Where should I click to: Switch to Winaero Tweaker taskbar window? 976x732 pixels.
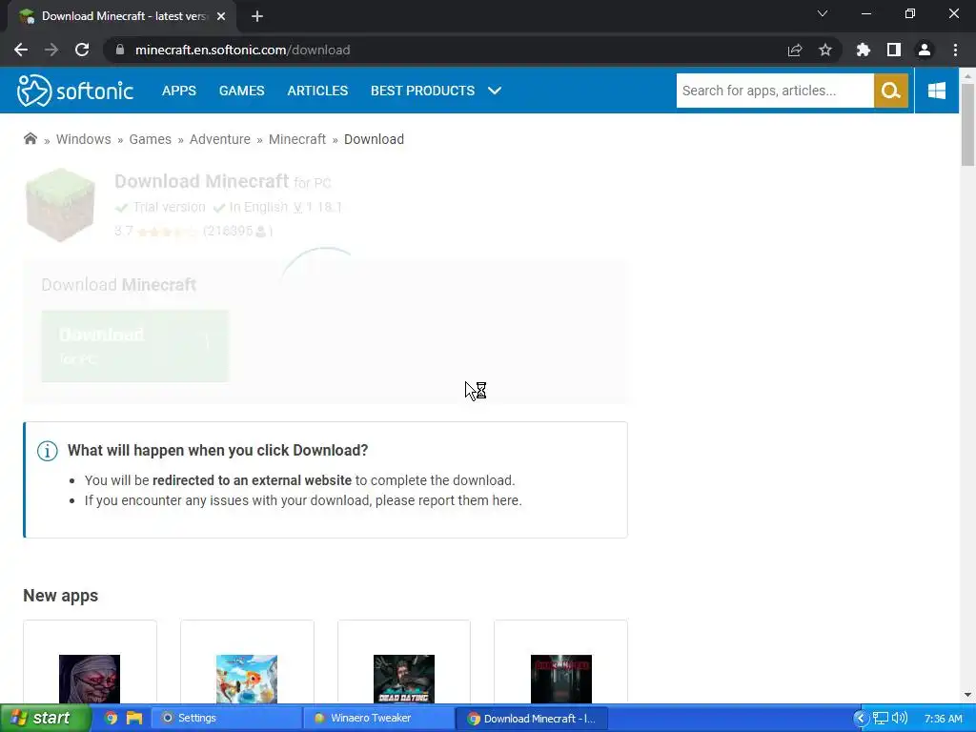379,719
